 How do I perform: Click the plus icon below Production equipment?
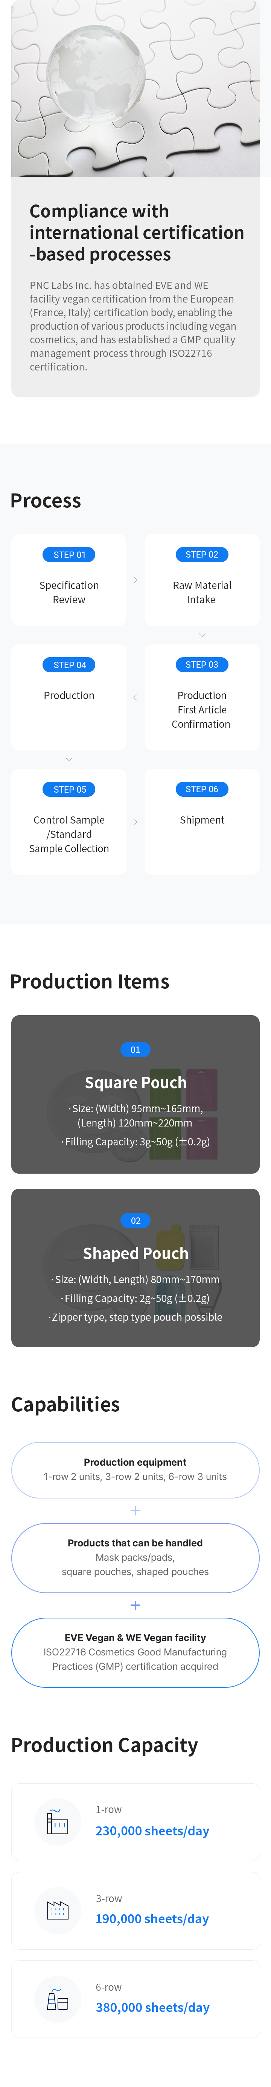(x=135, y=1510)
